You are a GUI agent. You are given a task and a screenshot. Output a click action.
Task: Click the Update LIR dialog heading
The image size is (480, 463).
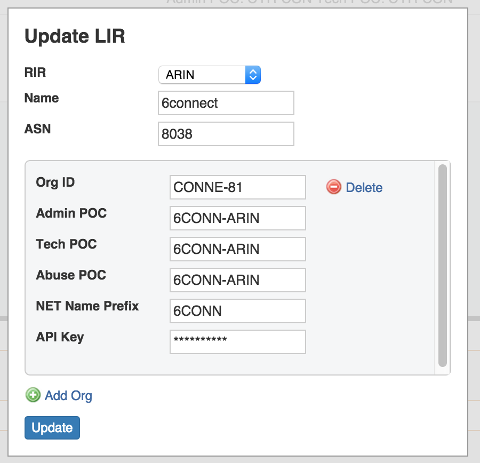pos(75,36)
